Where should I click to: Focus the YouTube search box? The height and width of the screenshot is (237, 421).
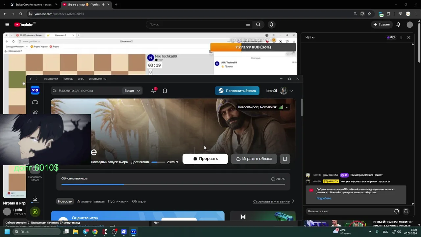[199, 24]
